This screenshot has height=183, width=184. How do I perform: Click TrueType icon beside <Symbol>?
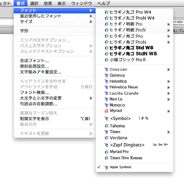[x=106, y=119]
